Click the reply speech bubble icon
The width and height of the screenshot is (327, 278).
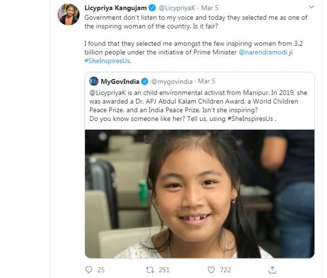click(x=89, y=270)
